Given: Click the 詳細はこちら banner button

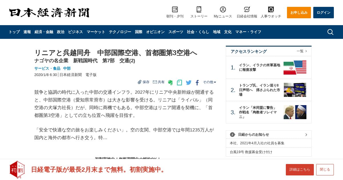Looking at the screenshot, I should click(300, 170).
